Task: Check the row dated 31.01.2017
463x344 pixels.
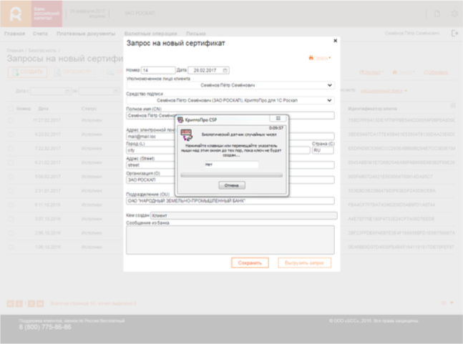Action: click(x=11, y=191)
